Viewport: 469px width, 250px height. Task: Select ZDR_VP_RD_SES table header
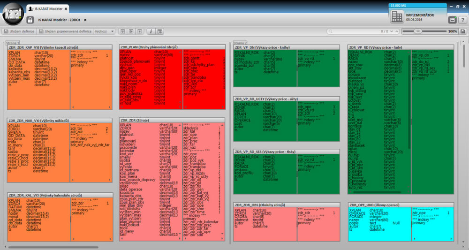point(287,152)
